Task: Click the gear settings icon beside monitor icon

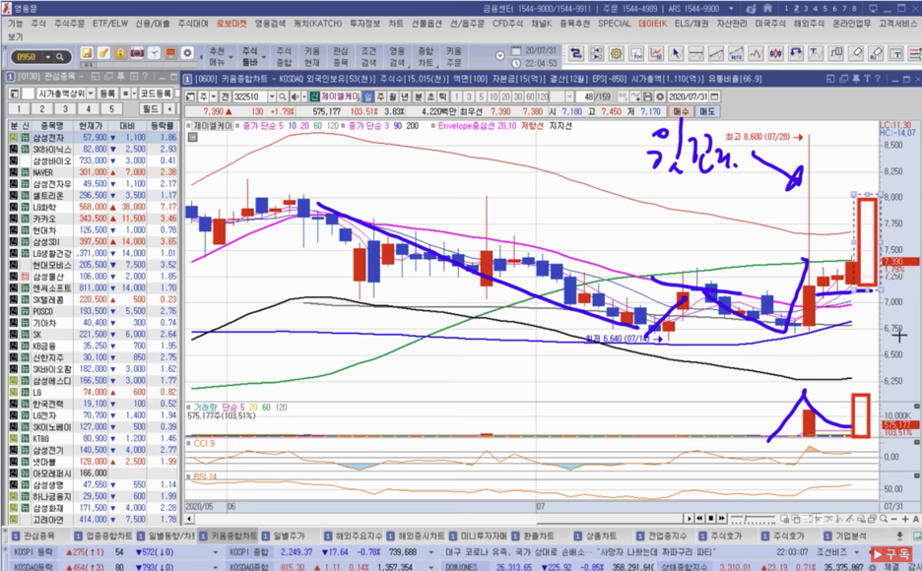Action: point(187,53)
